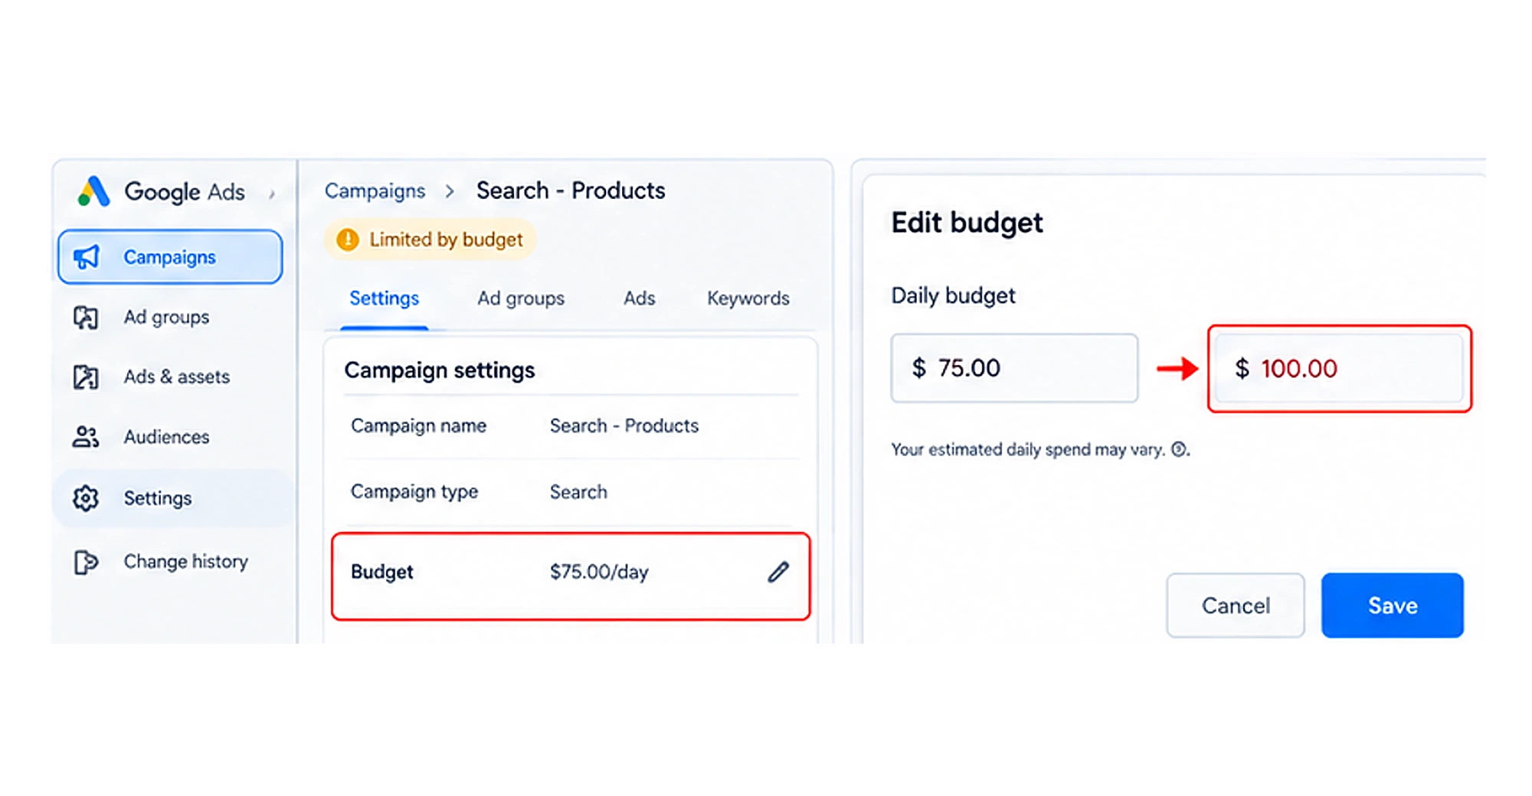
Task: Click the Audiences people icon
Action: (86, 437)
